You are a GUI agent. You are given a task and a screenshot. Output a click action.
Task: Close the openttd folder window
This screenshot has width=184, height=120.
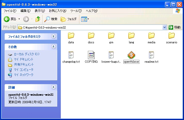coord(179,5)
